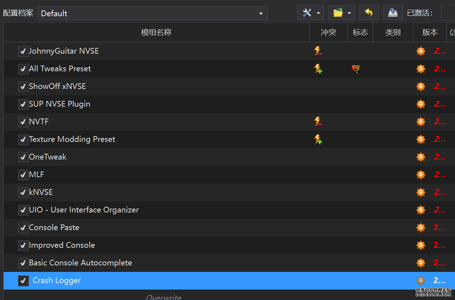Toggle the Improved Console checkbox
The width and height of the screenshot is (455, 300).
(23, 246)
